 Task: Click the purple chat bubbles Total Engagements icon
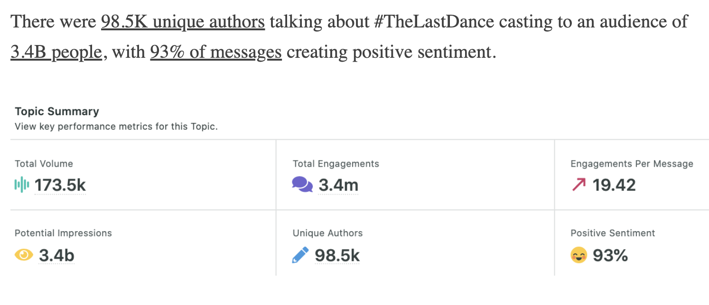coord(302,184)
